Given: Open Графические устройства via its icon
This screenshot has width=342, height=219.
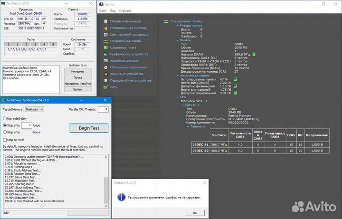Looking at the screenshot, I should click(106, 54).
